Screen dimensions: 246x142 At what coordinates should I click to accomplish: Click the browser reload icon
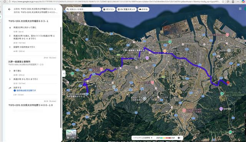pos(5,2)
